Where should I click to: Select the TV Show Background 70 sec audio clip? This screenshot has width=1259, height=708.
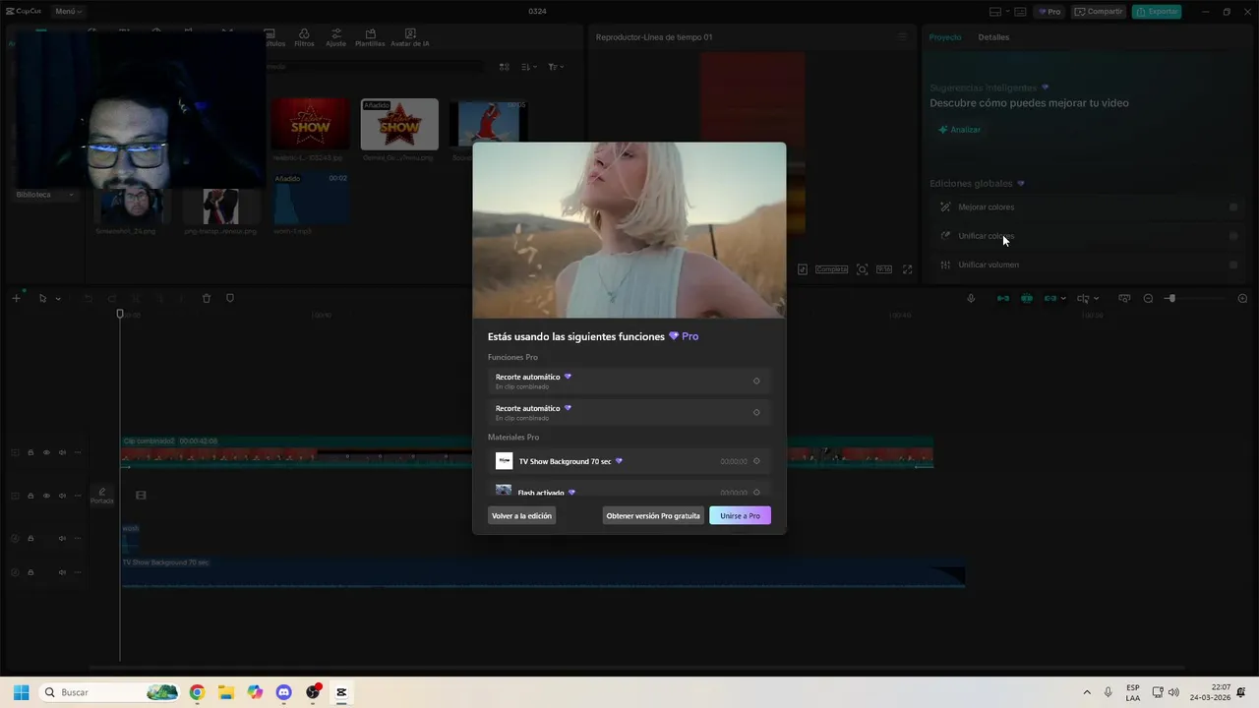tap(543, 572)
